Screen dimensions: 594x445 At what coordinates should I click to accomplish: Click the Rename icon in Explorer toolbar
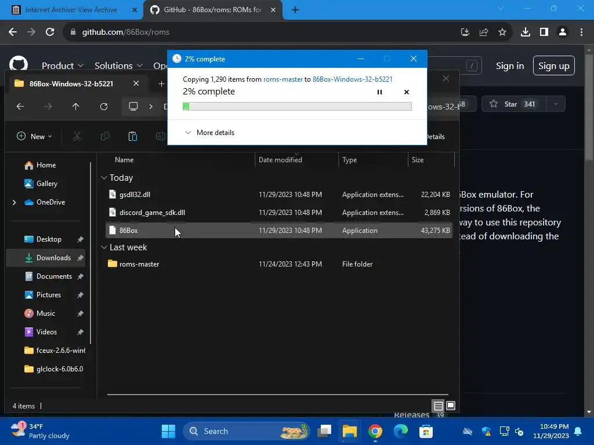click(160, 136)
